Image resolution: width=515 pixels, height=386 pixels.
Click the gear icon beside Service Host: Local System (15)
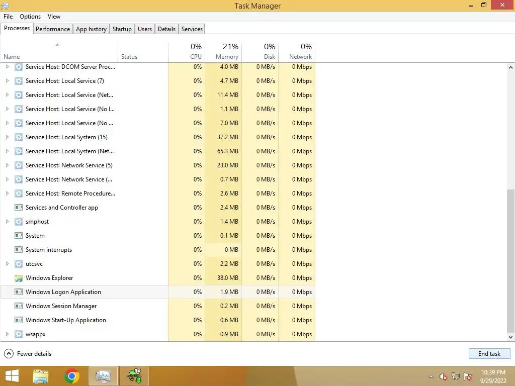click(x=19, y=137)
